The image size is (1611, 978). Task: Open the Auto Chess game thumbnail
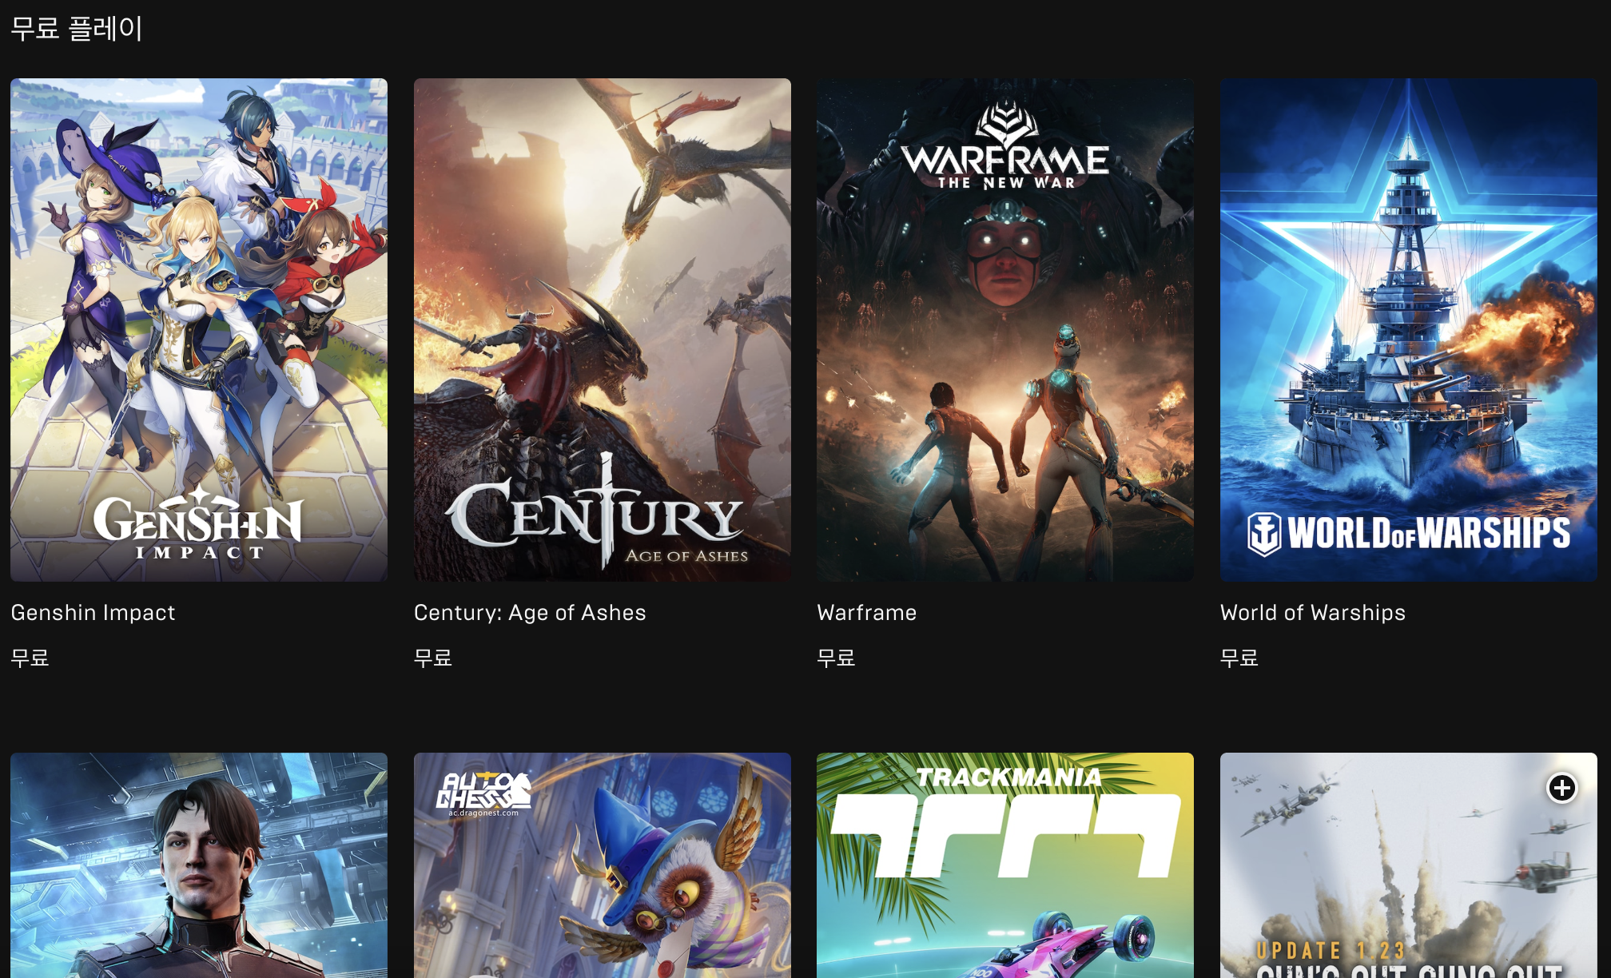603,865
